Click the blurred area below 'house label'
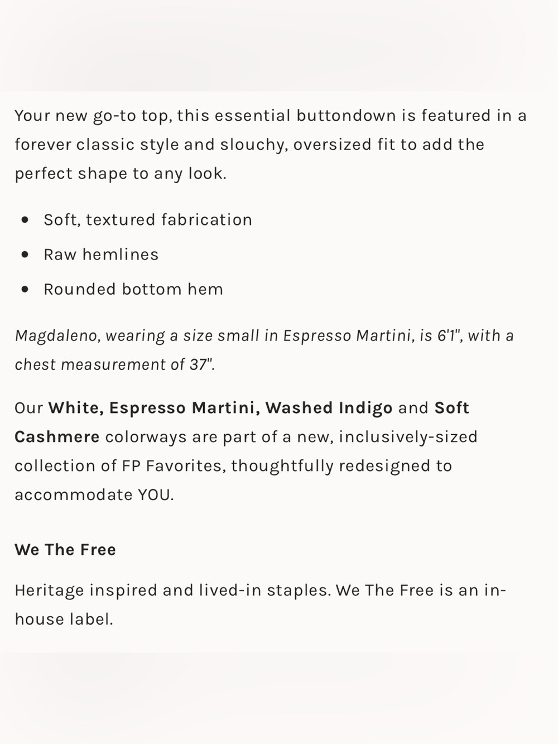Screen dimensions: 558x744 [x=279, y=698]
